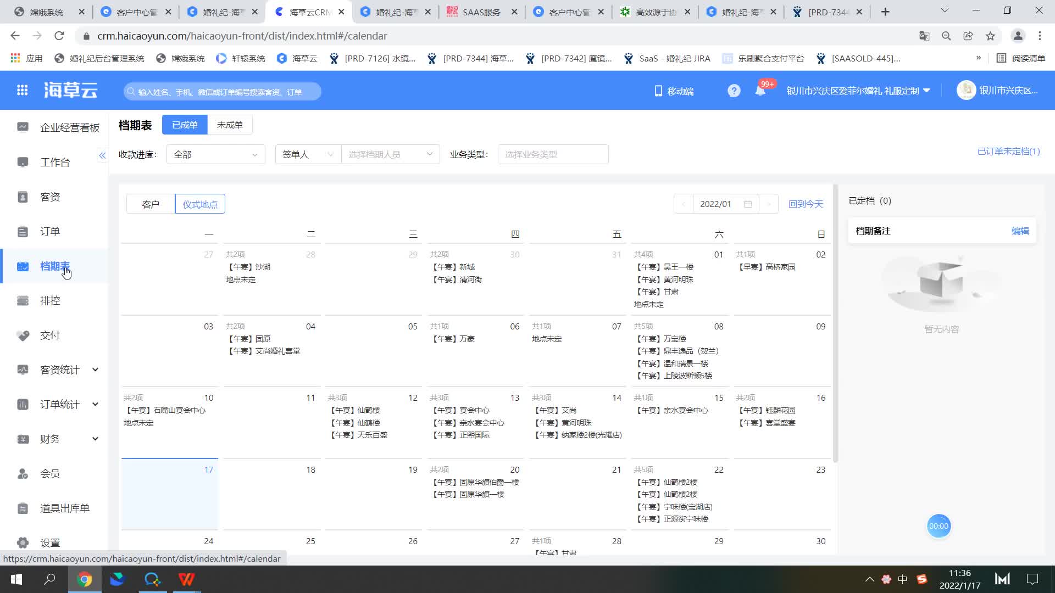The image size is (1055, 593).
Task: Click the 回到今天 link
Action: (806, 204)
